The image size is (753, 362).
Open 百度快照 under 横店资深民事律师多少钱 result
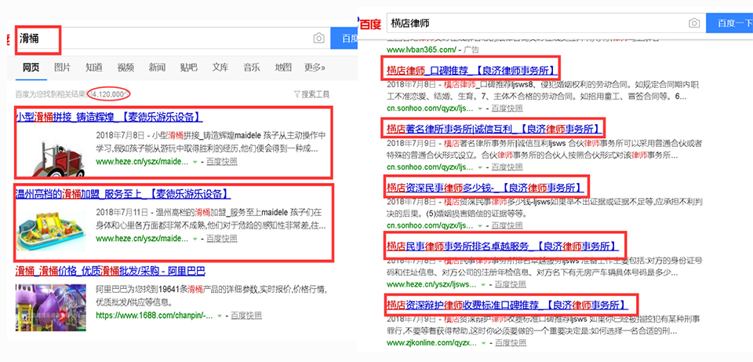tap(507, 225)
